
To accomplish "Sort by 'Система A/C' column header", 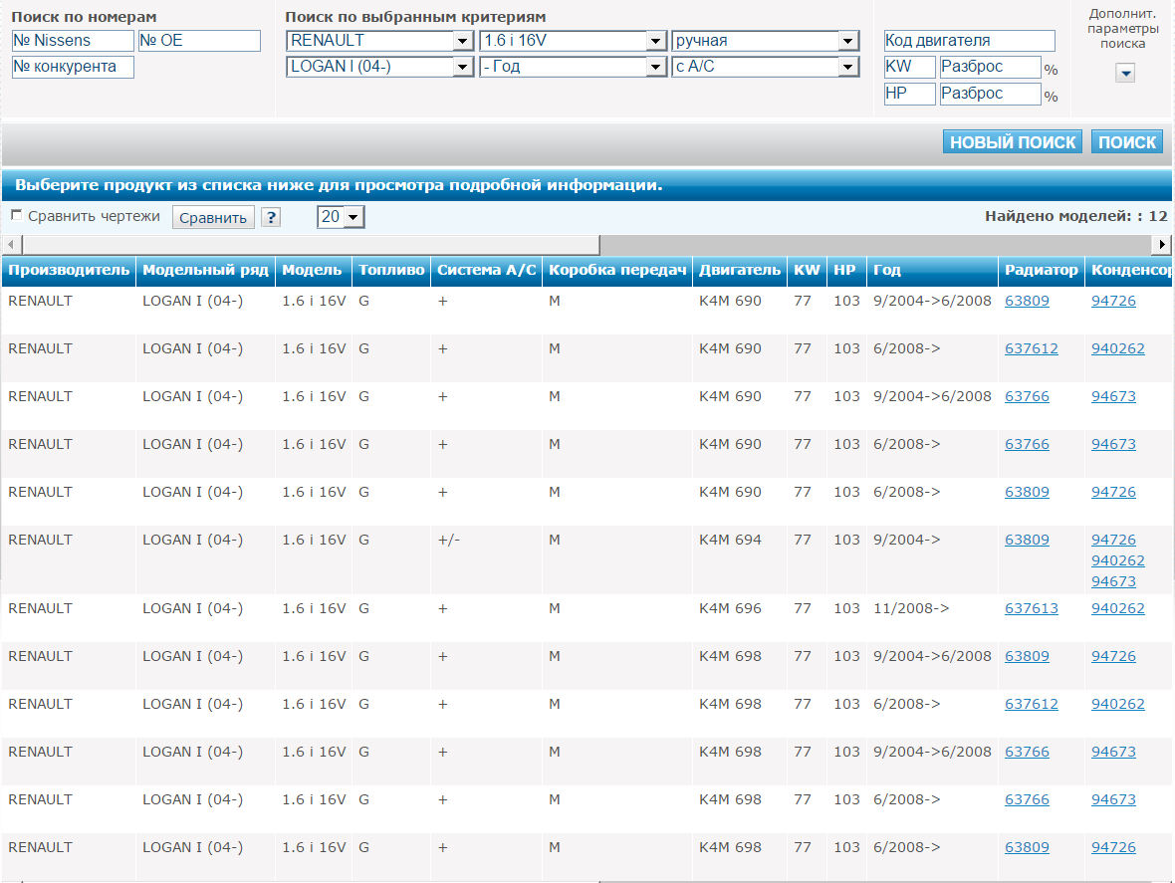I will pos(486,271).
